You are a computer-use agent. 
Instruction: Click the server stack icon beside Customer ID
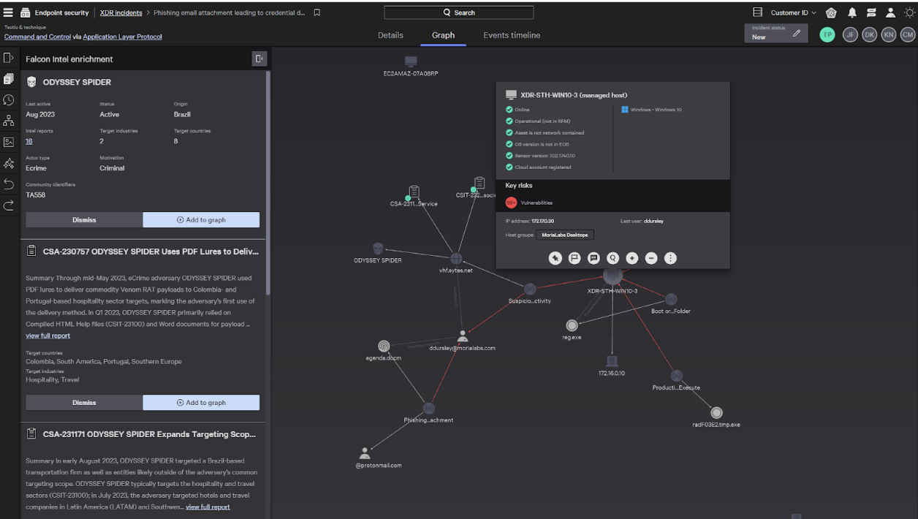[758, 12]
